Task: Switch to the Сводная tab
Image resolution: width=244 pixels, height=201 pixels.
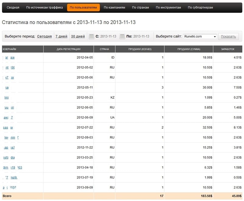Action: point(13,7)
